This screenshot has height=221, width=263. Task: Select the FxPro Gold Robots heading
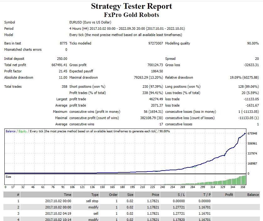[132, 15]
